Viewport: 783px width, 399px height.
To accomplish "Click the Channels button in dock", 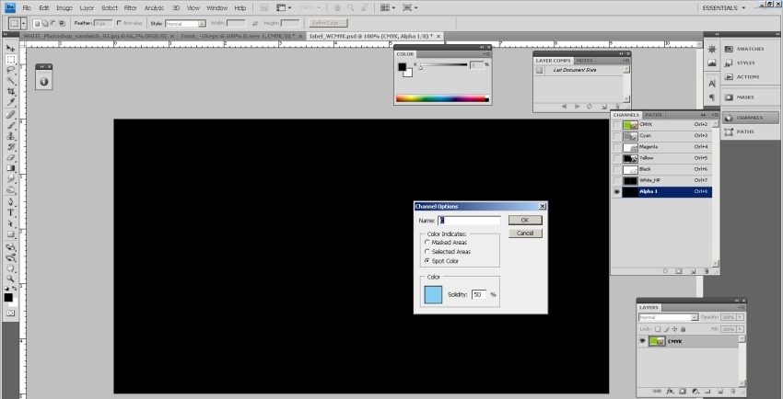I will click(x=750, y=118).
